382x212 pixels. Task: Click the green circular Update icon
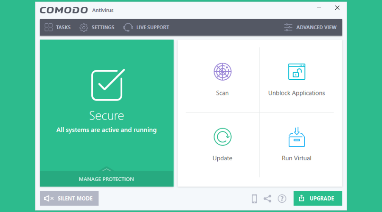pos(222,137)
